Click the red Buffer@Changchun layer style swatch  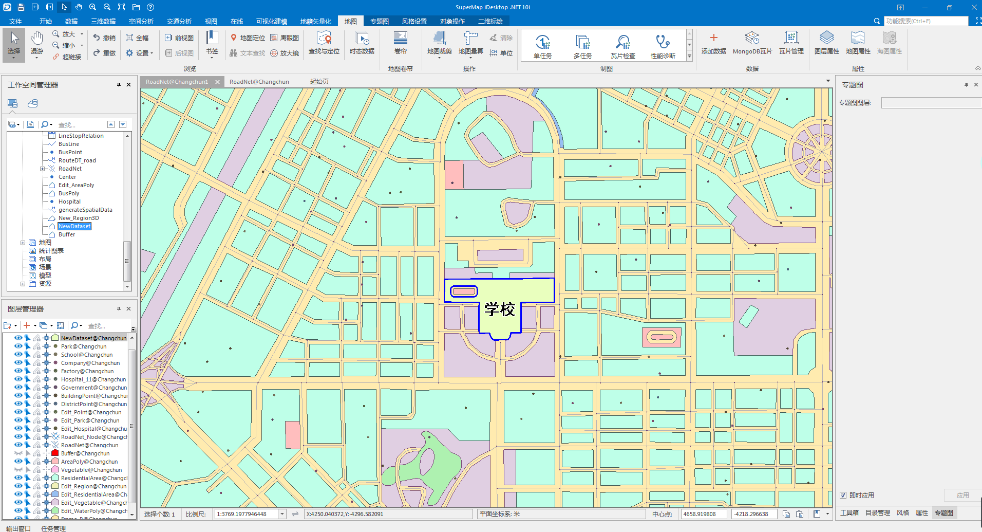click(55, 453)
